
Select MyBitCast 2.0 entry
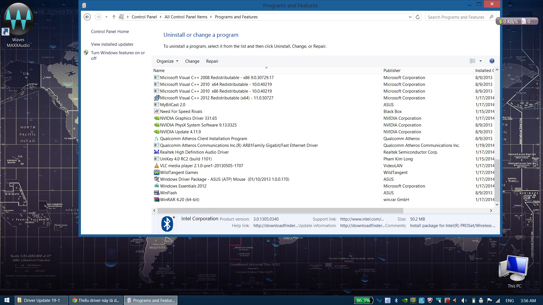[x=173, y=105]
